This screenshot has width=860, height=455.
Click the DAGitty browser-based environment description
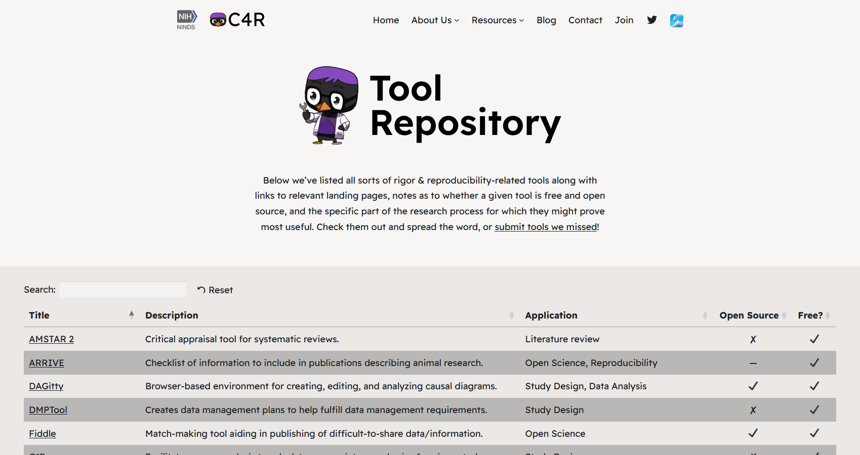click(321, 386)
